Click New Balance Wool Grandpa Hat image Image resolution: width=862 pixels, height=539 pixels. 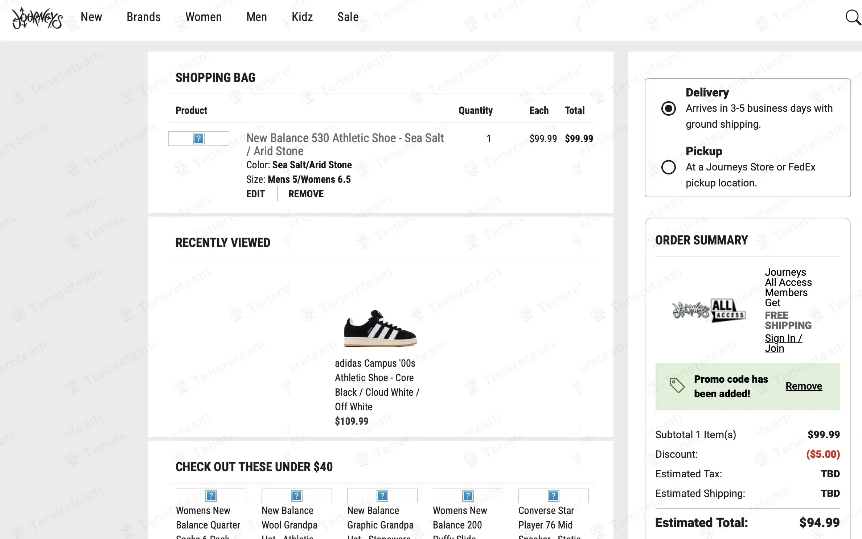click(296, 495)
